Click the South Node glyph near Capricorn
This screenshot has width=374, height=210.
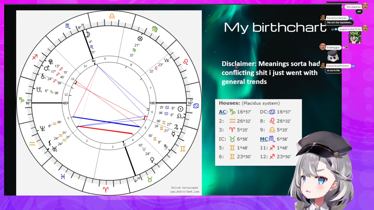[39, 90]
